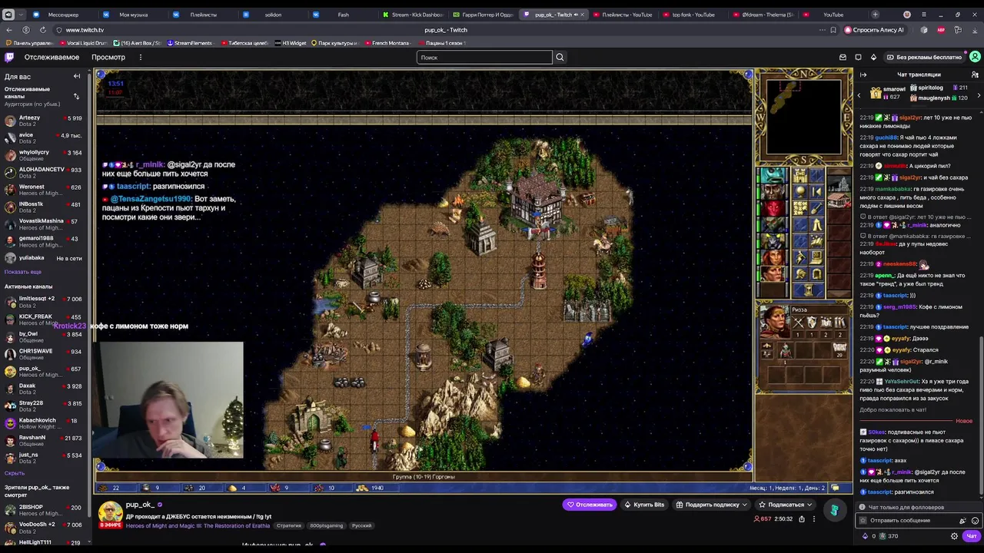Click the search magnifier button
The image size is (984, 553).
pyautogui.click(x=560, y=57)
